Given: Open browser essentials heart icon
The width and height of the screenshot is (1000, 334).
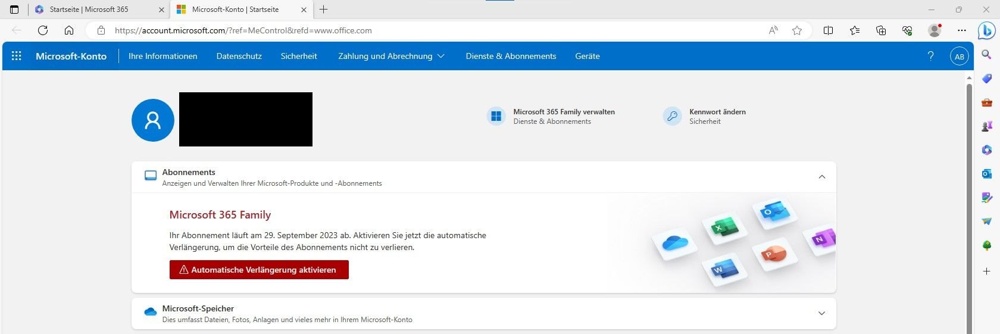Looking at the screenshot, I should pyautogui.click(x=907, y=30).
